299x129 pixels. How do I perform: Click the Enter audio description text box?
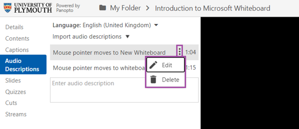click(x=124, y=90)
